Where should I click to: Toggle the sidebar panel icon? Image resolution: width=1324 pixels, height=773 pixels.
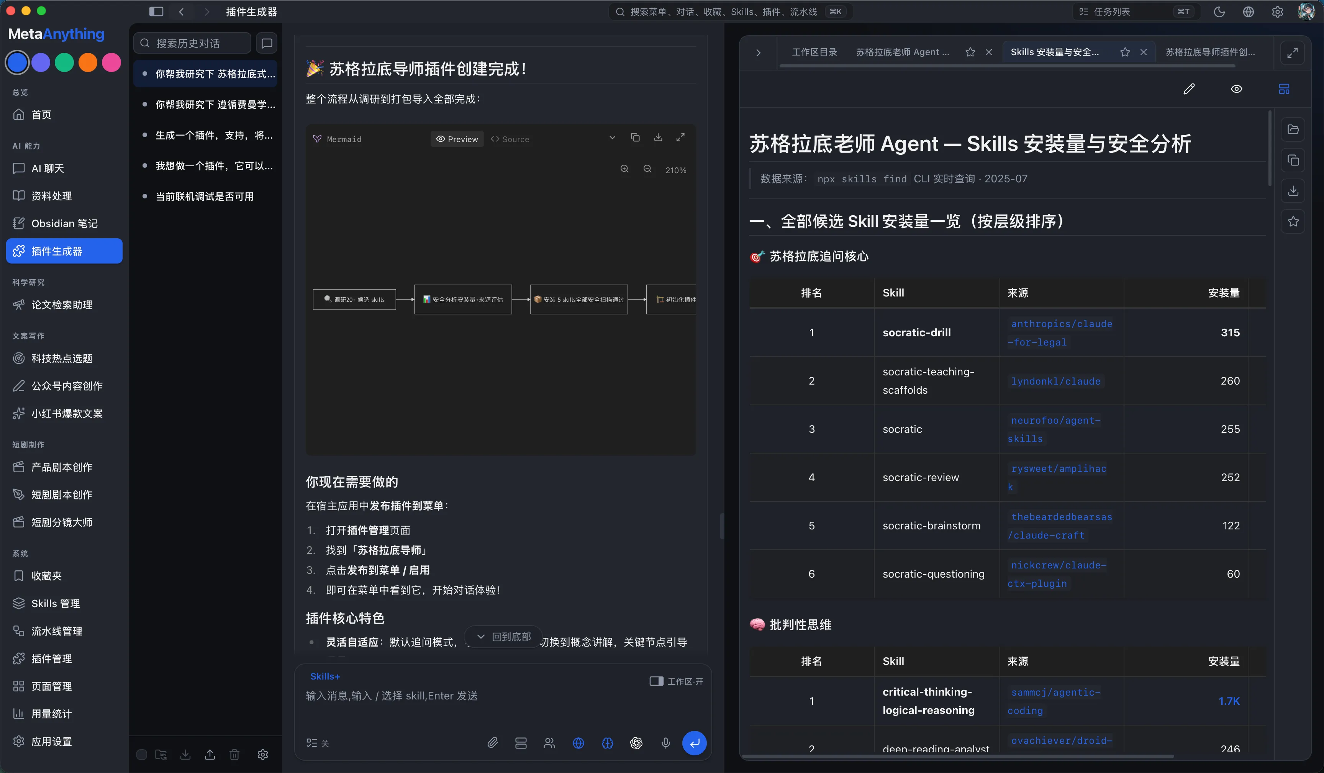point(156,11)
